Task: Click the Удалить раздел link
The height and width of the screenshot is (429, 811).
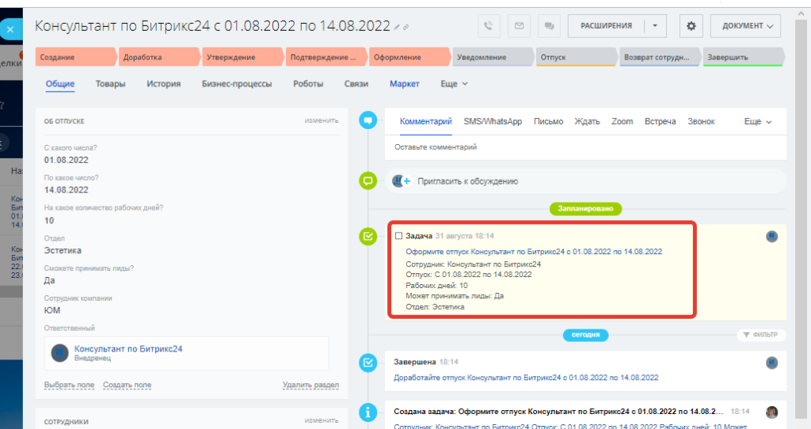Action: [310, 385]
